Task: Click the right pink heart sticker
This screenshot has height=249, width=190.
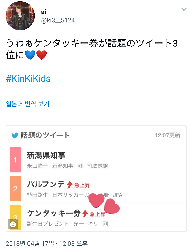Action: pyautogui.click(x=112, y=206)
